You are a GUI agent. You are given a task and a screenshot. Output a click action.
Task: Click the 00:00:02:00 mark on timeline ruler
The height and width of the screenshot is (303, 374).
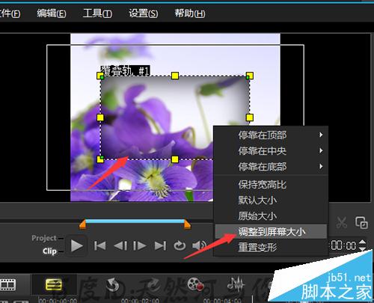click(x=140, y=300)
